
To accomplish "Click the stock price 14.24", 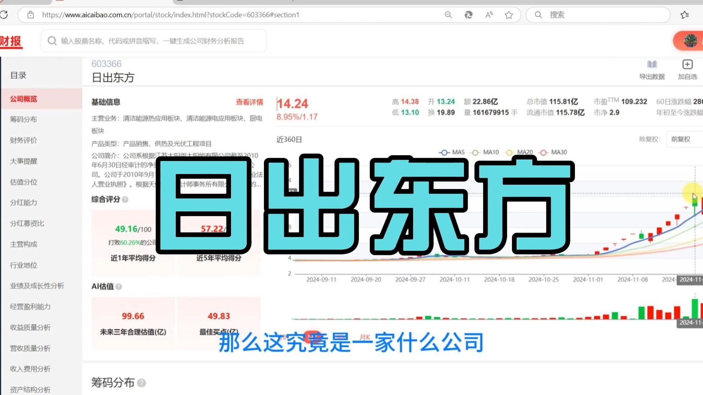I will tap(292, 104).
